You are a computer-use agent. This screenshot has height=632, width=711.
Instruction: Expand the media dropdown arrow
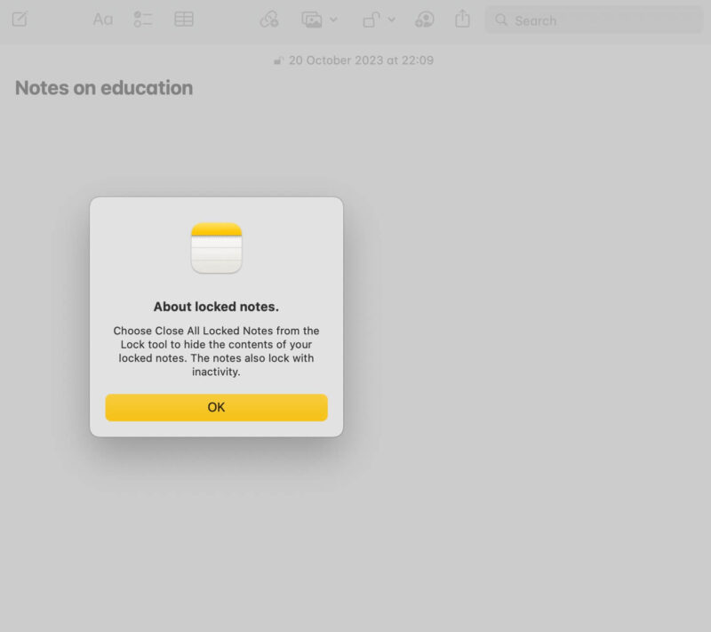coord(333,20)
